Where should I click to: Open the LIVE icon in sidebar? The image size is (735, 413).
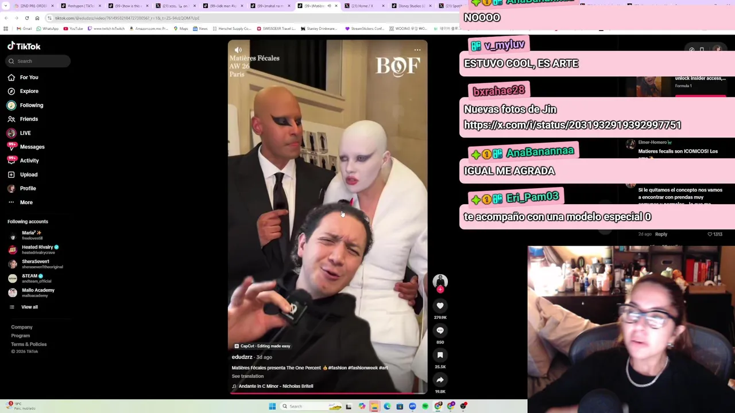(x=11, y=133)
